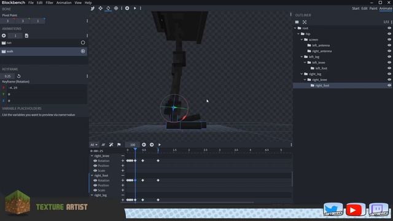The width and height of the screenshot is (393, 221).
Task: Toggle playback circle of the run animation
Action: tap(83, 42)
